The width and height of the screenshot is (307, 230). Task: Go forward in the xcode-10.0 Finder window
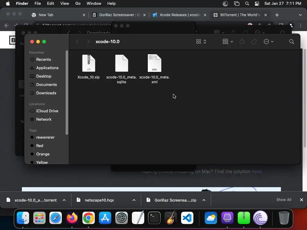pyautogui.click(x=88, y=42)
